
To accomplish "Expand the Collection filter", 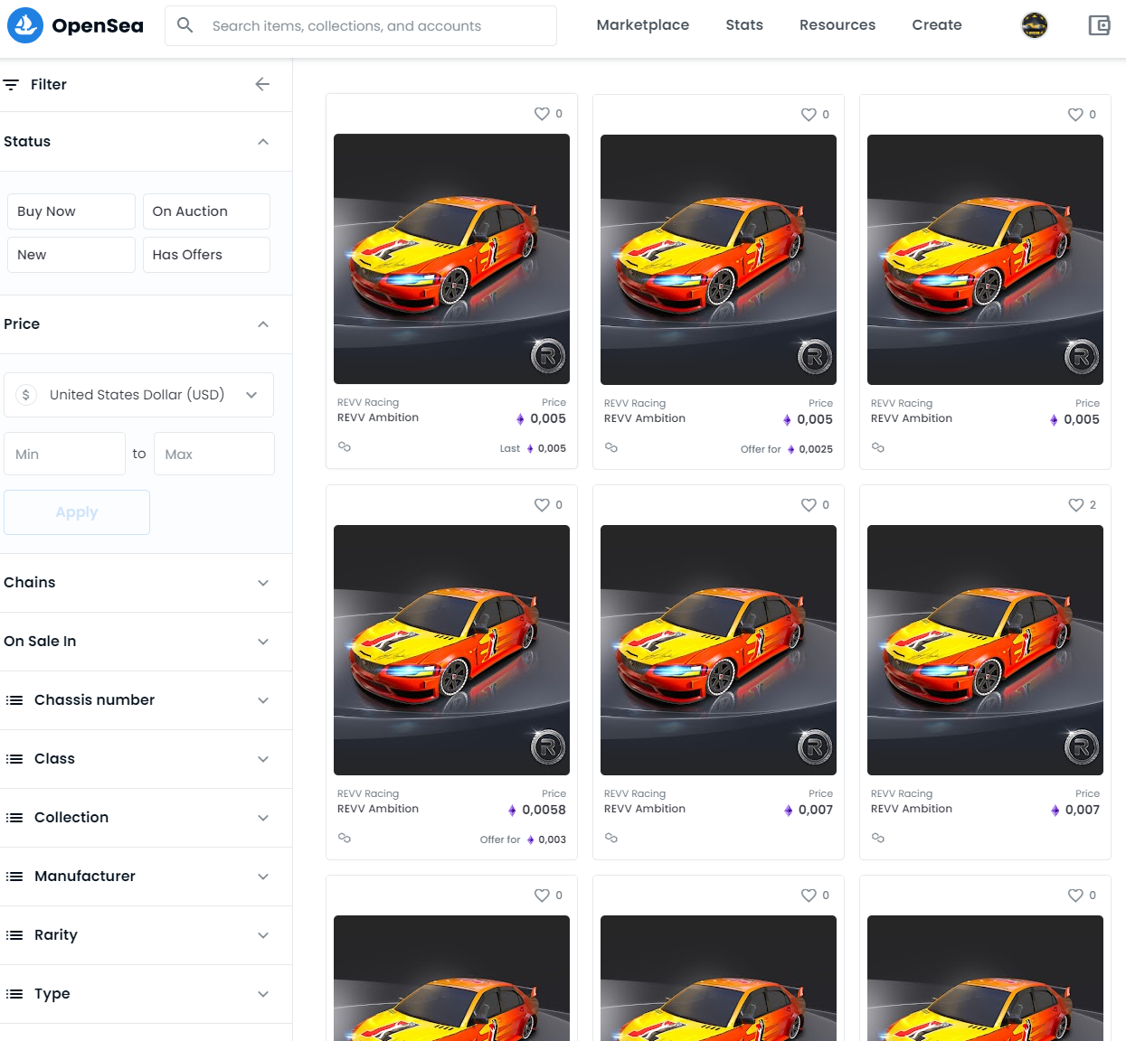I will click(x=146, y=818).
